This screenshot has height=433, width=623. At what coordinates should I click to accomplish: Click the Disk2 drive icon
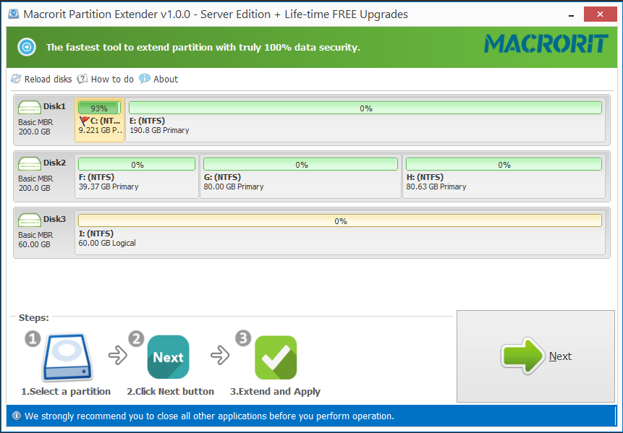point(30,163)
